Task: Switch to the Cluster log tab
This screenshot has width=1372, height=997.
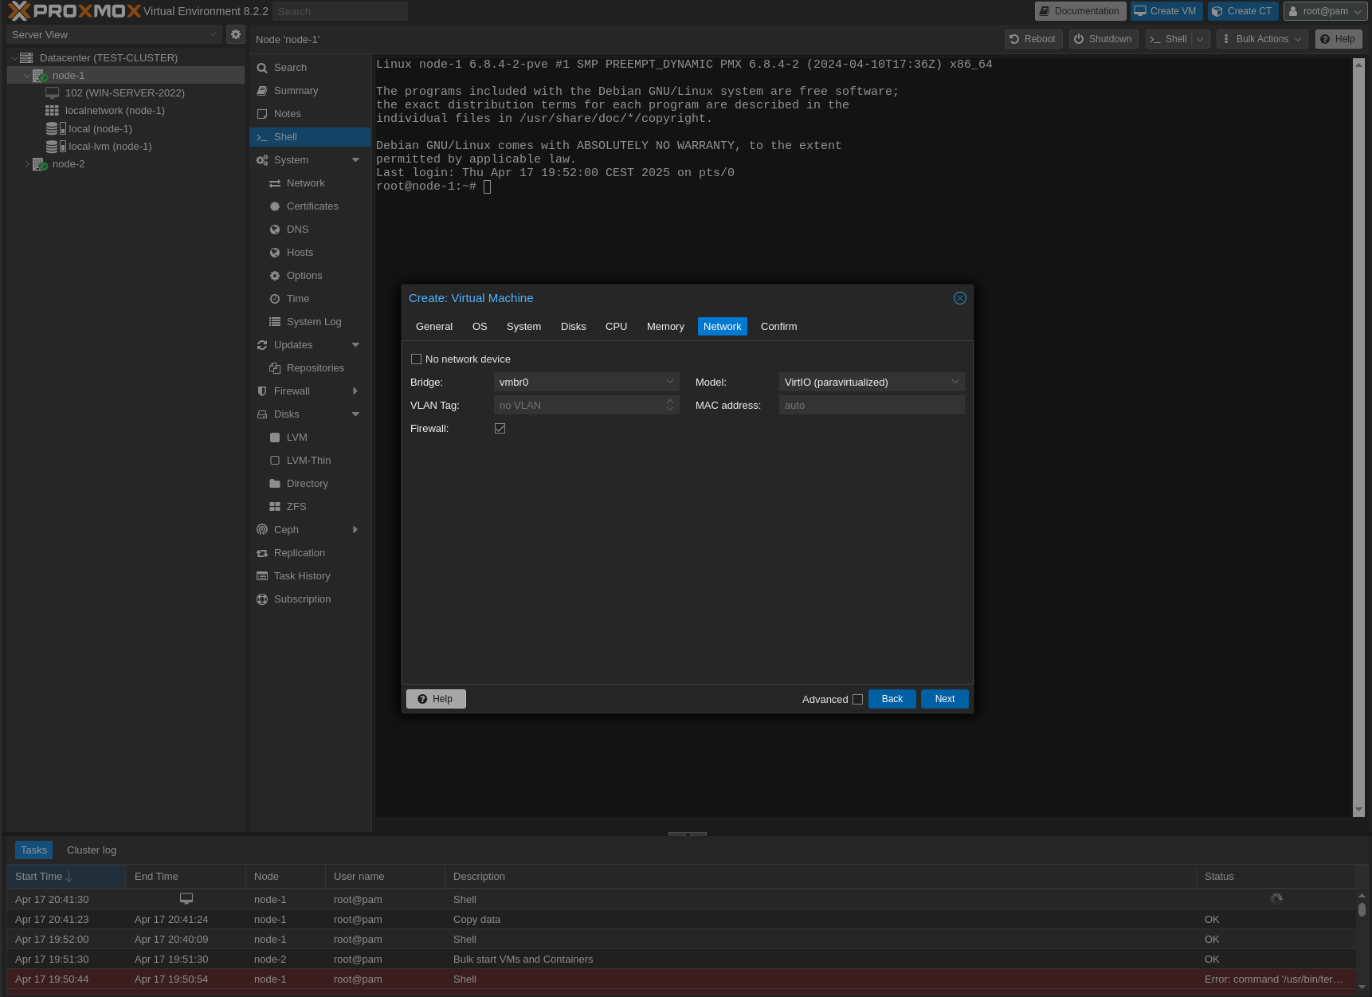Action: click(91, 850)
